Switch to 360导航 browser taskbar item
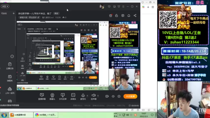Screen dimensions: 210x118 pyautogui.click(x=46, y=115)
